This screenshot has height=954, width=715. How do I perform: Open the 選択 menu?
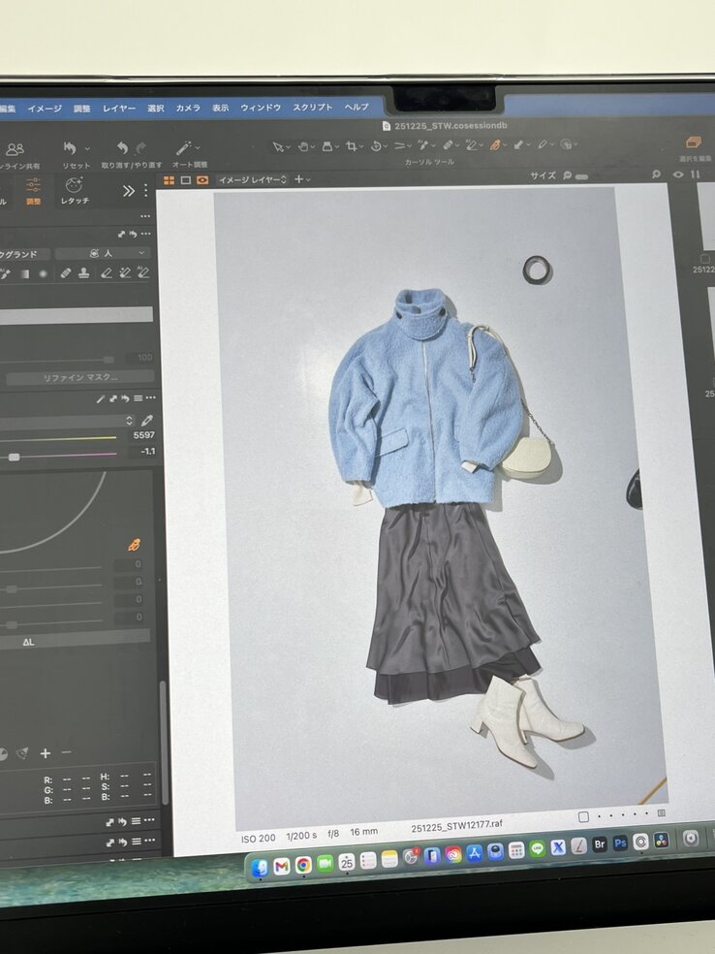coord(156,109)
